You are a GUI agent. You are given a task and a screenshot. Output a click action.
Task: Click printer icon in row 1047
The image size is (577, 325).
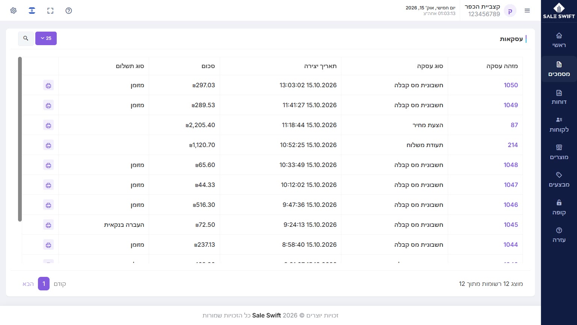[x=48, y=185]
